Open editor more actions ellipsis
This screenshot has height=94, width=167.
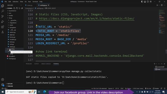(x=165, y=5)
